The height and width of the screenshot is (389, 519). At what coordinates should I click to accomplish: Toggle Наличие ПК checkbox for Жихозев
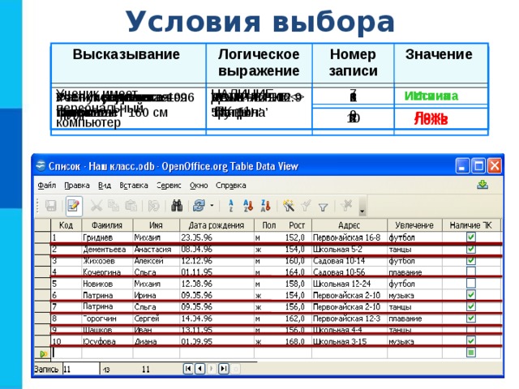pyautogui.click(x=470, y=261)
